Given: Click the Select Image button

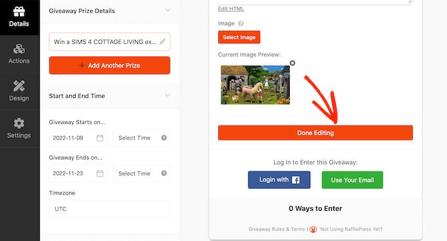Looking at the screenshot, I should click(239, 37).
